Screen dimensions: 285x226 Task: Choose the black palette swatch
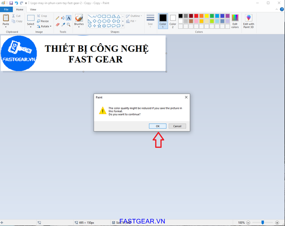(180, 16)
